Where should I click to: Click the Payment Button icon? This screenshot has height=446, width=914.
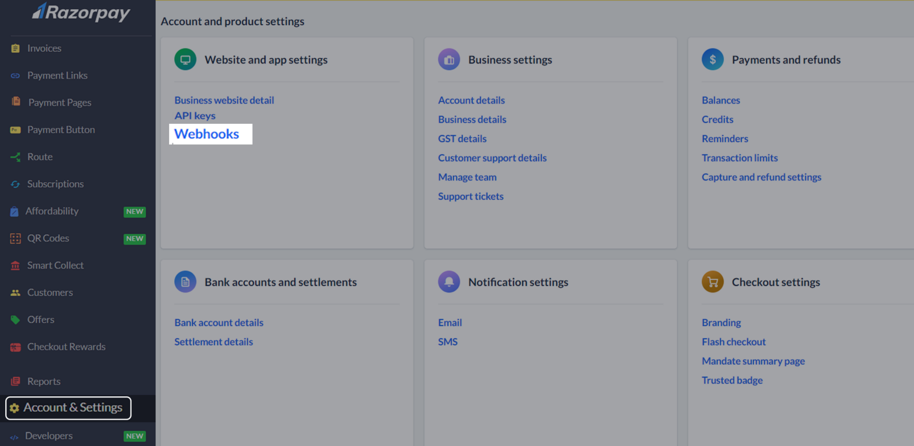coord(15,130)
